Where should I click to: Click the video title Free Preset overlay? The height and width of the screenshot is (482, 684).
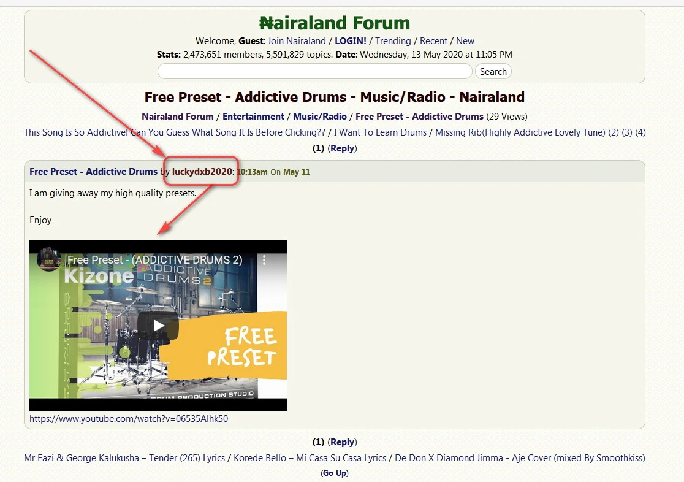(x=154, y=260)
